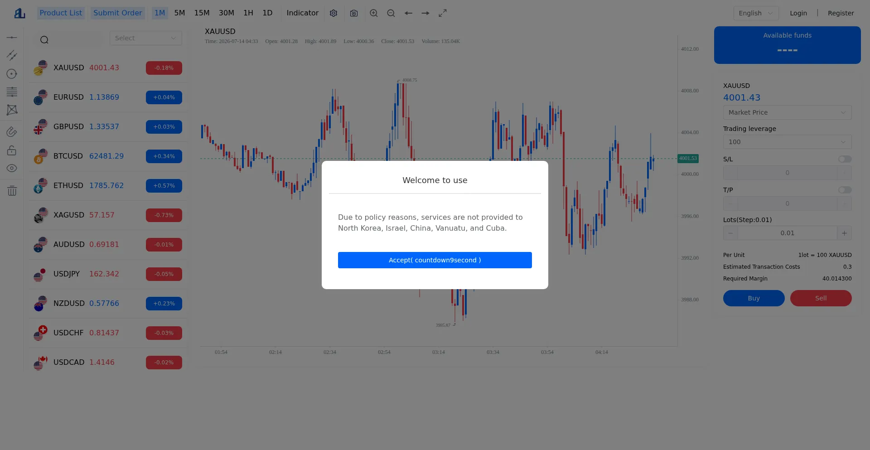Select the wave pattern drawing tool
Screen dimensions: 870x450
(x=12, y=110)
